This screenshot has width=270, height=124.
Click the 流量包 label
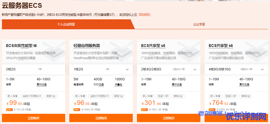point(118,85)
